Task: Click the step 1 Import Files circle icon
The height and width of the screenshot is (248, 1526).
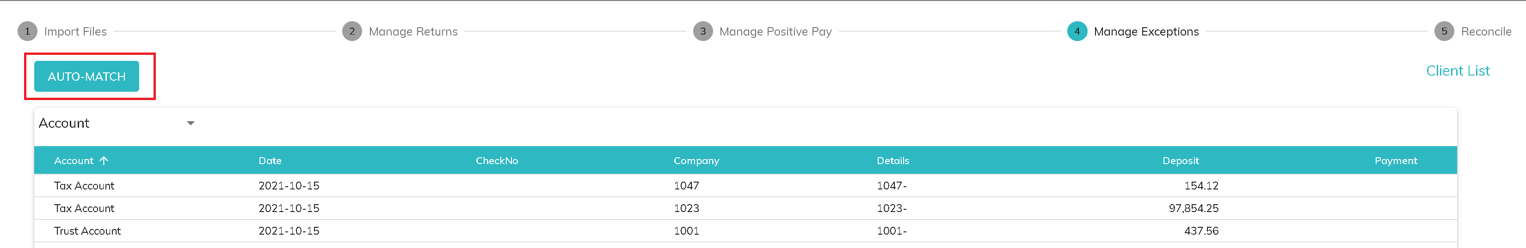Action: (x=27, y=31)
